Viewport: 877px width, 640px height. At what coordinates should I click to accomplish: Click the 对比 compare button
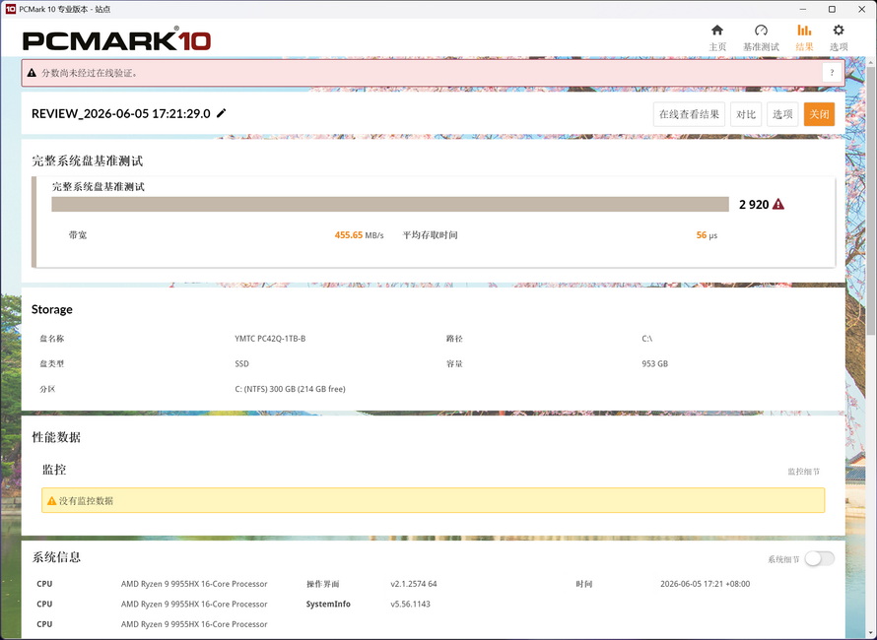coord(746,114)
